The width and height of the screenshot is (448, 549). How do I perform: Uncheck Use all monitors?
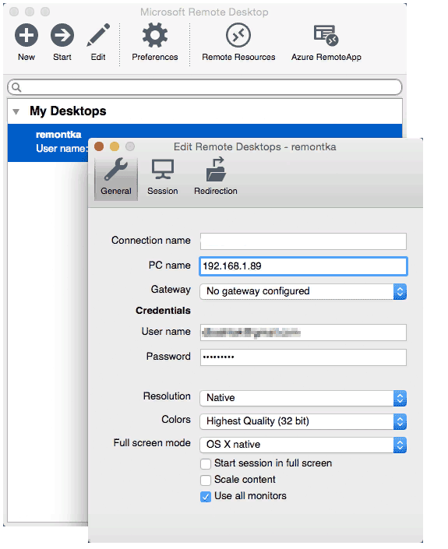coord(206,497)
